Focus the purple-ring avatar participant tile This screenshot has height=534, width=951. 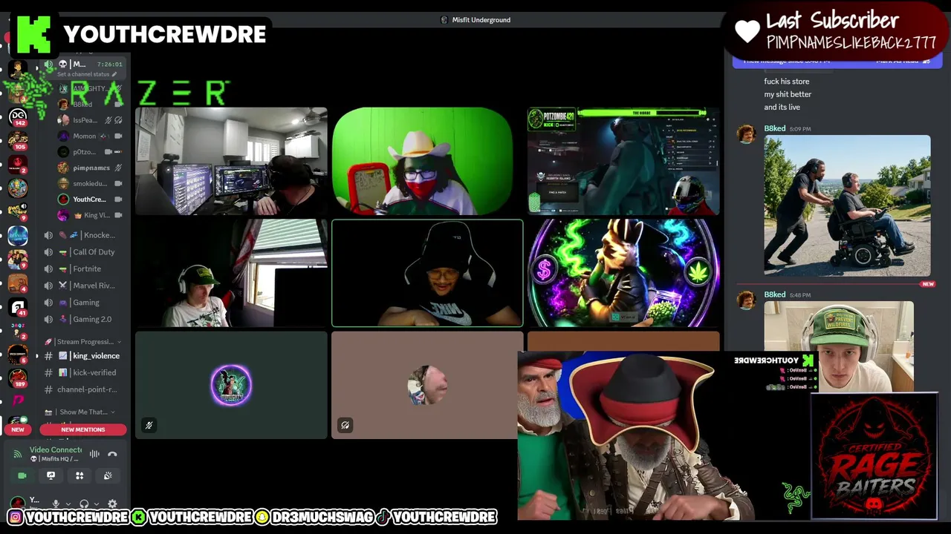231,385
